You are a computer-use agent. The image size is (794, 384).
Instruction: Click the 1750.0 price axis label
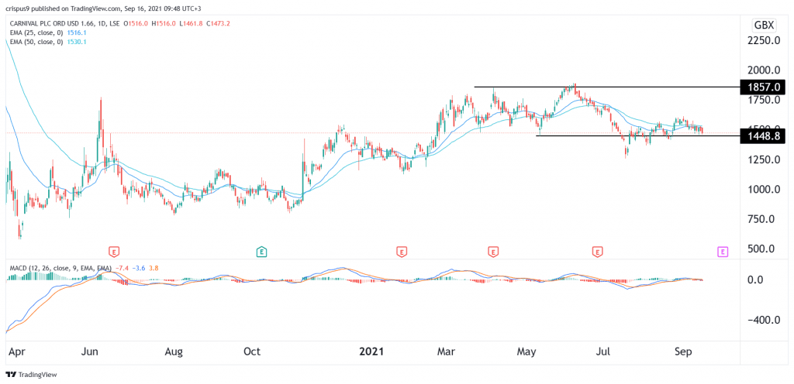763,100
